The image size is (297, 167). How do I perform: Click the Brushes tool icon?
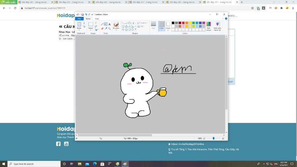[116, 24]
